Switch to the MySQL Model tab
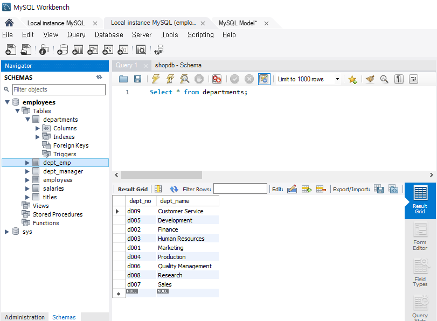The image size is (437, 321). point(238,23)
